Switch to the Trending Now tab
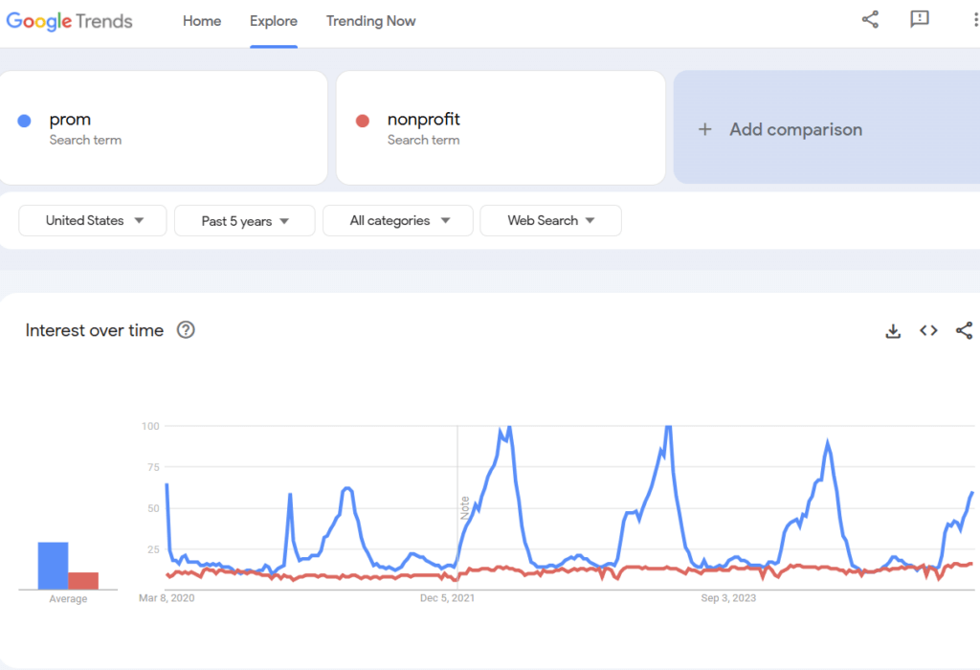Viewport: 980px width, 670px height. tap(370, 21)
